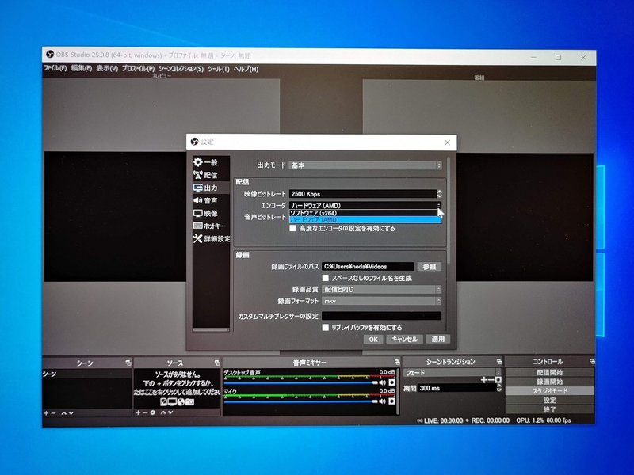Click 配信開始 in コントロール panel
Image resolution: width=634 pixels, height=475 pixels.
pos(549,372)
